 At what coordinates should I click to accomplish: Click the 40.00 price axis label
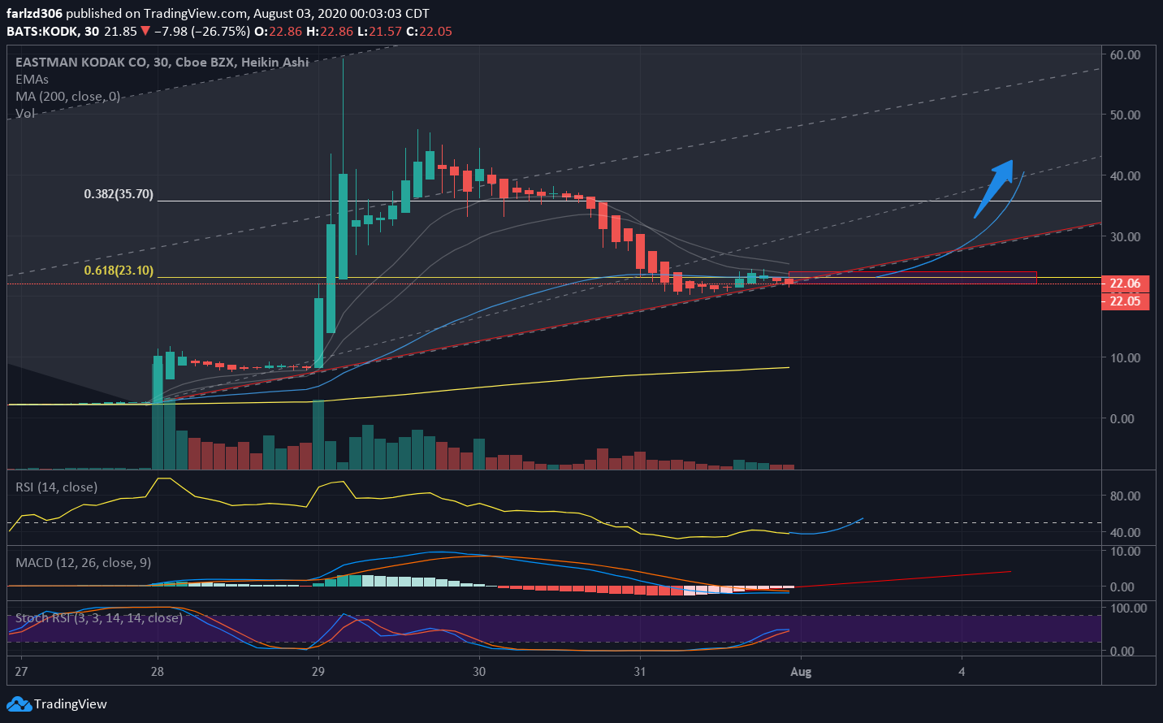coord(1125,175)
